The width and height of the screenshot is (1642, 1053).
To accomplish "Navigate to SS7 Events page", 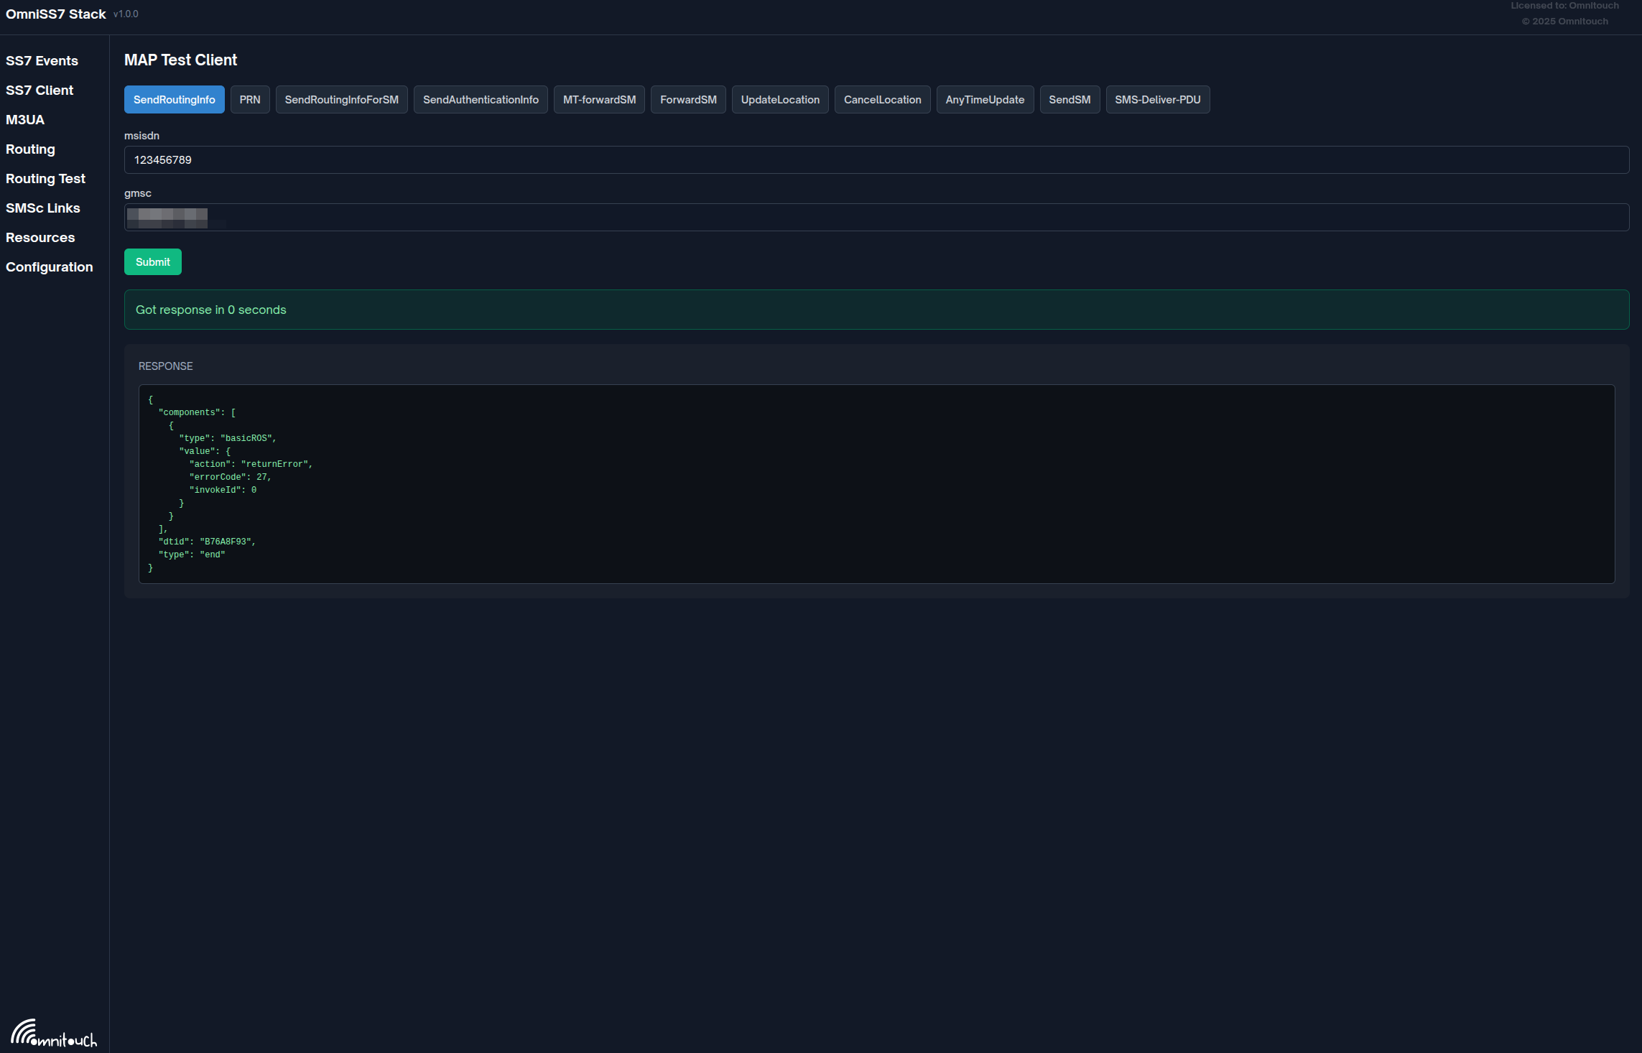I will point(42,61).
